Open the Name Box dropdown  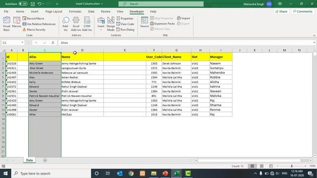tap(22, 43)
